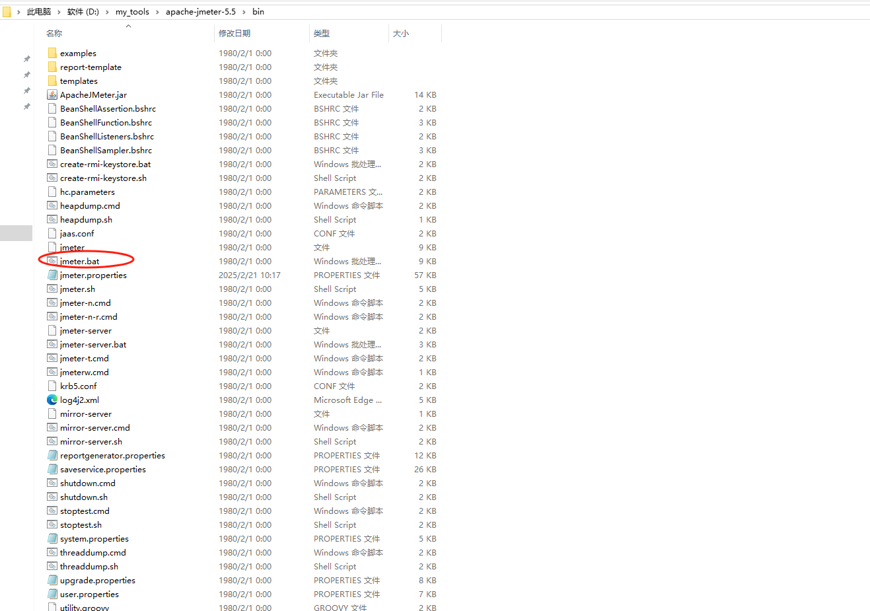The width and height of the screenshot is (870, 611).
Task: Click the saveservice.properties file icon
Action: 52,469
